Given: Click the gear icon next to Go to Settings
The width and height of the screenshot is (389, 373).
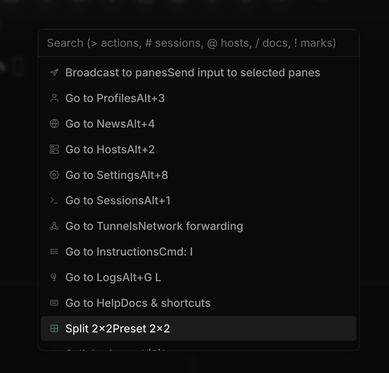Looking at the screenshot, I should point(54,175).
